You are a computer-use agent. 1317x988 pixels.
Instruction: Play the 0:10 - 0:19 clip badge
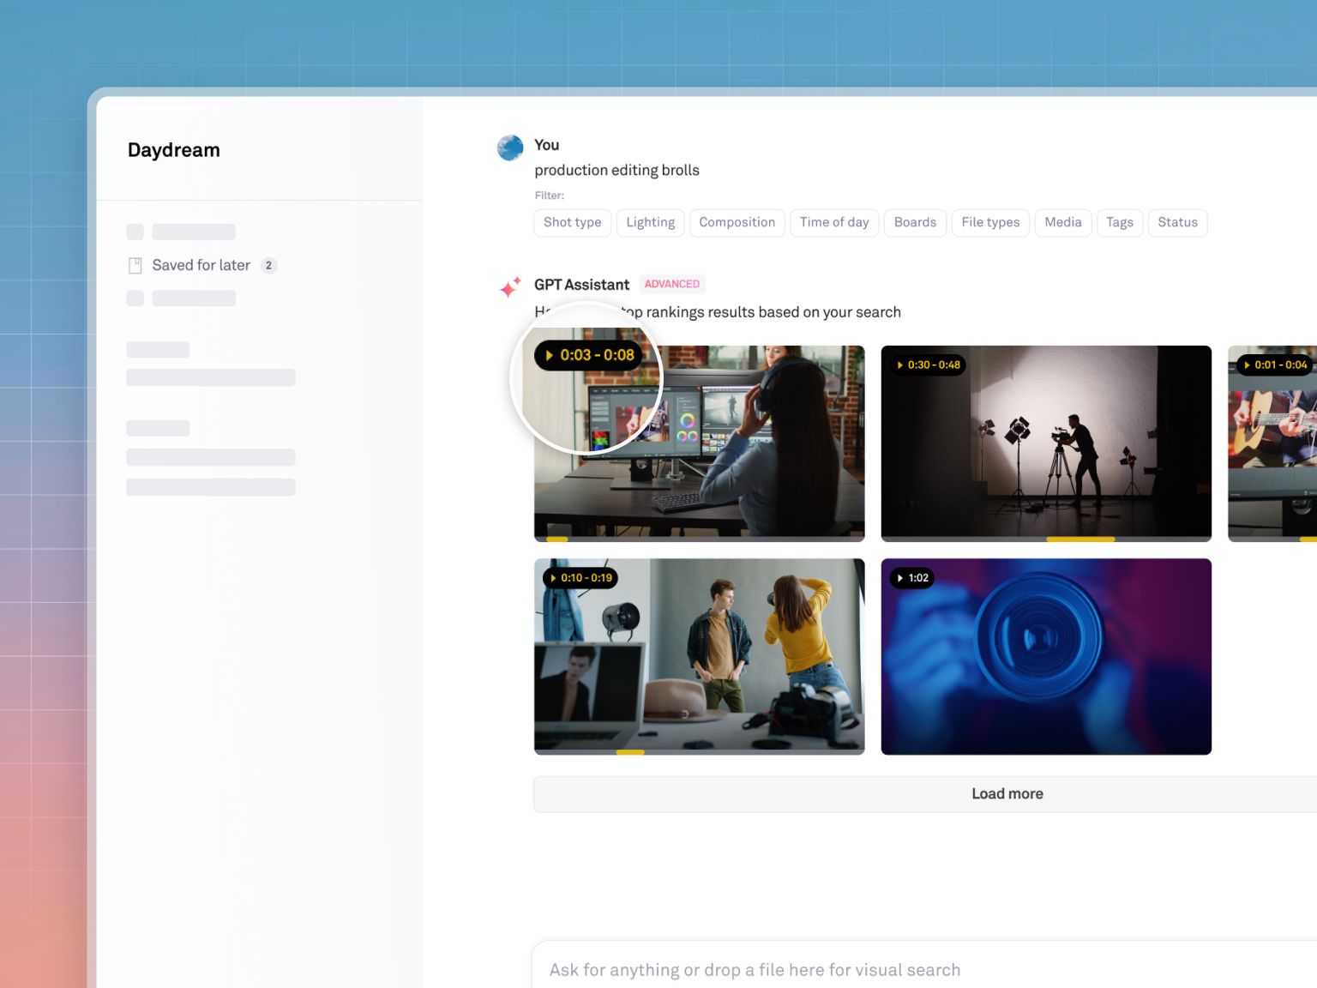[x=580, y=578]
